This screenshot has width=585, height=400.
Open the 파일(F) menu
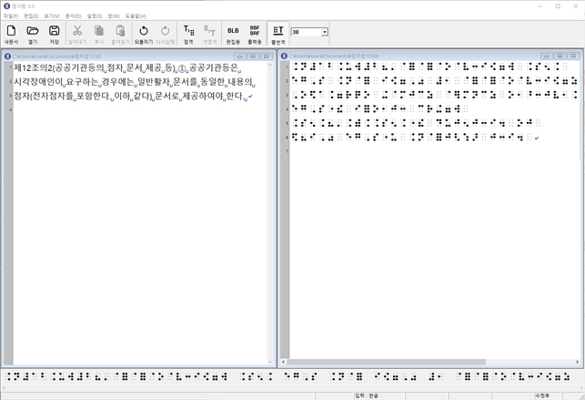coord(11,16)
